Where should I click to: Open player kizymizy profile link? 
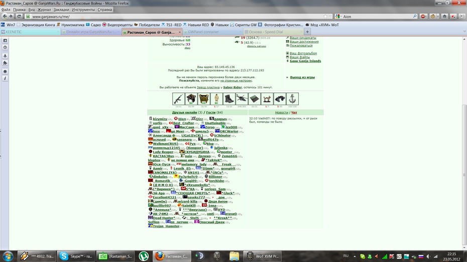click(160, 119)
